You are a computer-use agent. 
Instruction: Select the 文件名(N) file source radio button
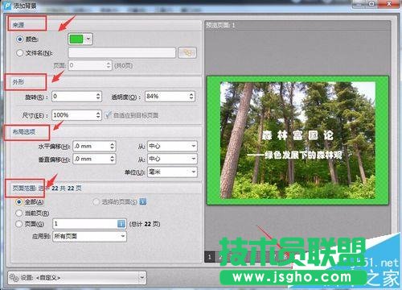(19, 53)
